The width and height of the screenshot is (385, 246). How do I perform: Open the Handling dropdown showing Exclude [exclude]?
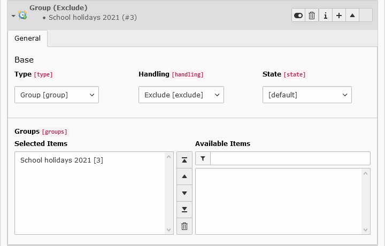[x=181, y=95]
